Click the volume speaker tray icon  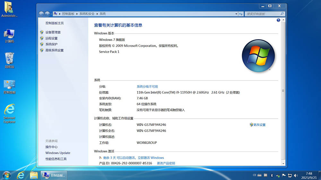(296, 175)
